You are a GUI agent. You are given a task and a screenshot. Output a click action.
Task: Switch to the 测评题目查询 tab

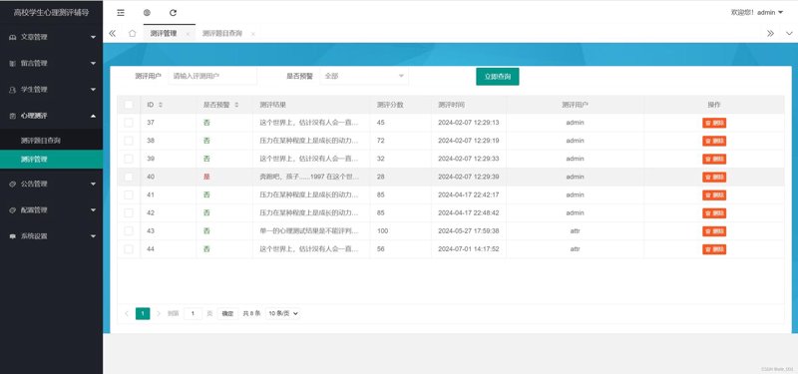coord(222,34)
